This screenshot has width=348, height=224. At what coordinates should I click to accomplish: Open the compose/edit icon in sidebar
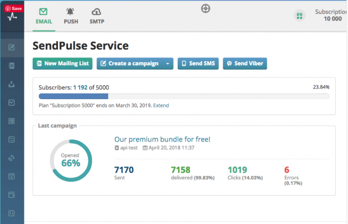12,46
